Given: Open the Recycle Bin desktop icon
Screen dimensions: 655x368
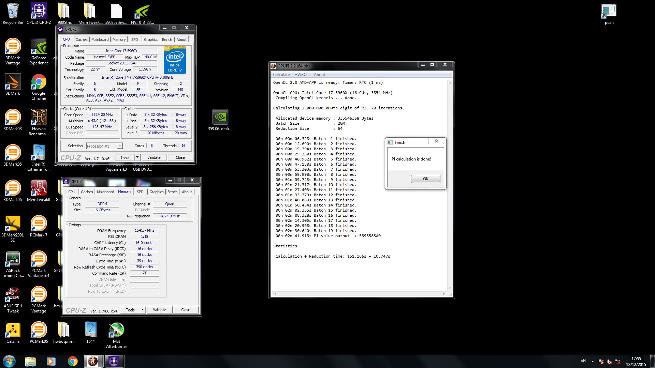Looking at the screenshot, I should point(13,14).
